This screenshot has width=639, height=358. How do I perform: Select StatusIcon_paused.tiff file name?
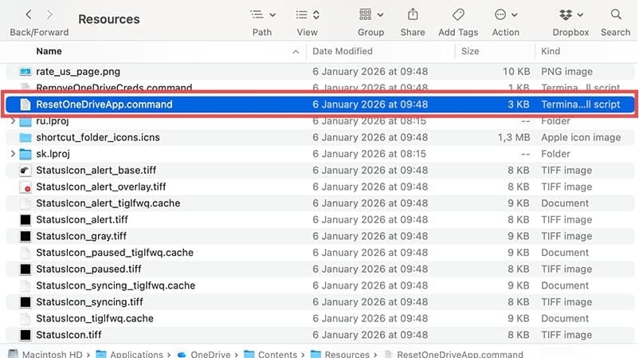[x=88, y=269]
